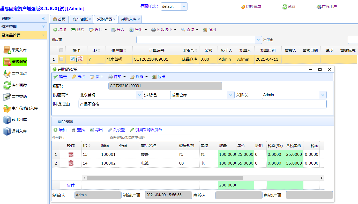Click the product table horizontal scrollbar
The height and width of the screenshot is (204, 358).
[x=165, y=178]
